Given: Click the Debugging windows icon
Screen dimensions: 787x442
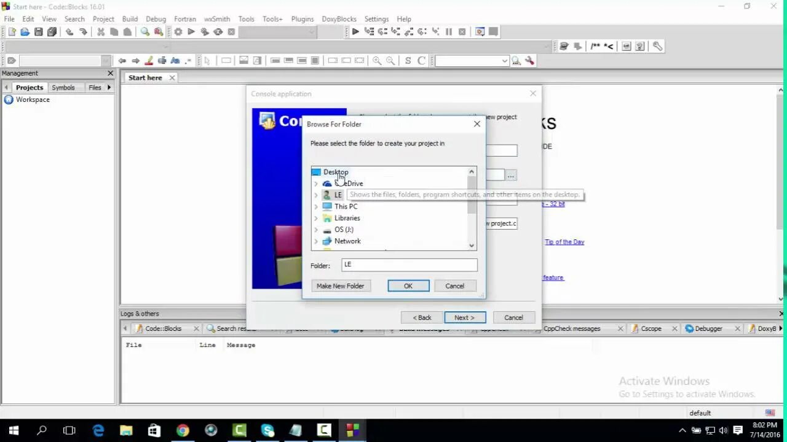Looking at the screenshot, I should point(480,32).
